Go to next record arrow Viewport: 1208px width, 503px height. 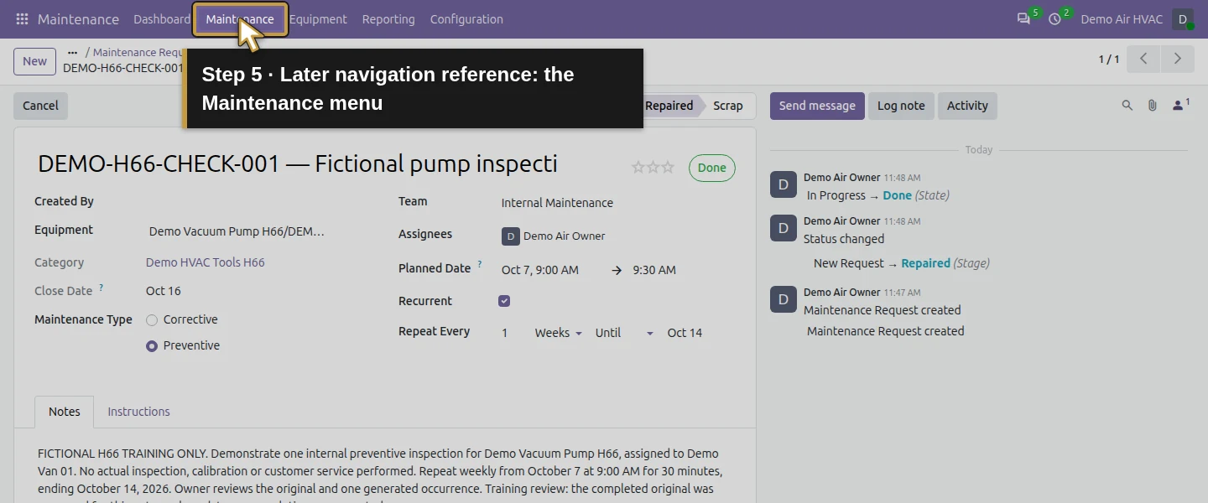pyautogui.click(x=1177, y=59)
